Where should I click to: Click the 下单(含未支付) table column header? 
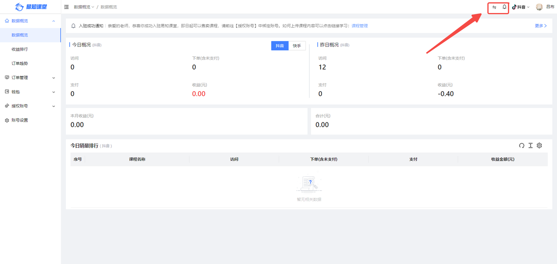click(x=323, y=159)
